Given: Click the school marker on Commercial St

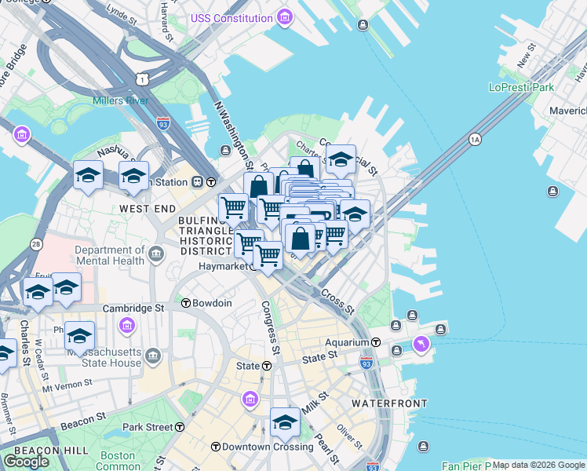Looking at the screenshot, I should (x=341, y=161).
